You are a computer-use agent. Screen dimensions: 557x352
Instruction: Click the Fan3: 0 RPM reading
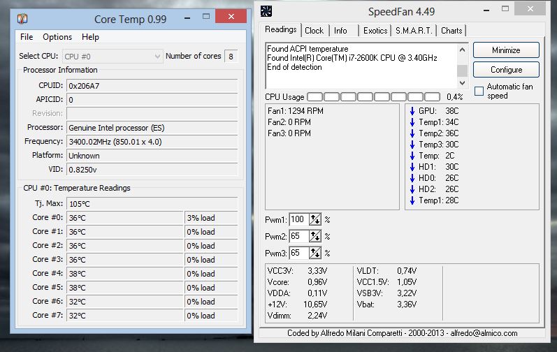[289, 133]
